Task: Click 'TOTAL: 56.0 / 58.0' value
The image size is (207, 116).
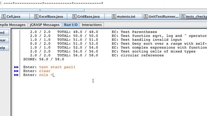Action: point(78,55)
